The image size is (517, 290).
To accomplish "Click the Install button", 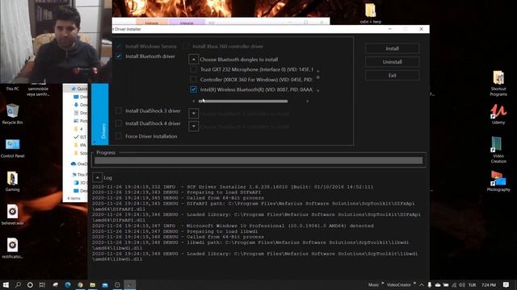I will pyautogui.click(x=393, y=48).
